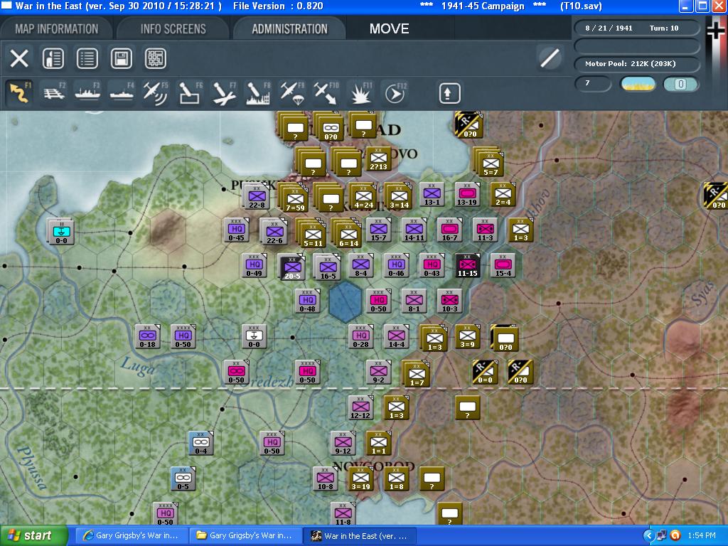Select Air Transport F9 parachute icon
Viewport: 728px width, 546px height.
click(292, 93)
